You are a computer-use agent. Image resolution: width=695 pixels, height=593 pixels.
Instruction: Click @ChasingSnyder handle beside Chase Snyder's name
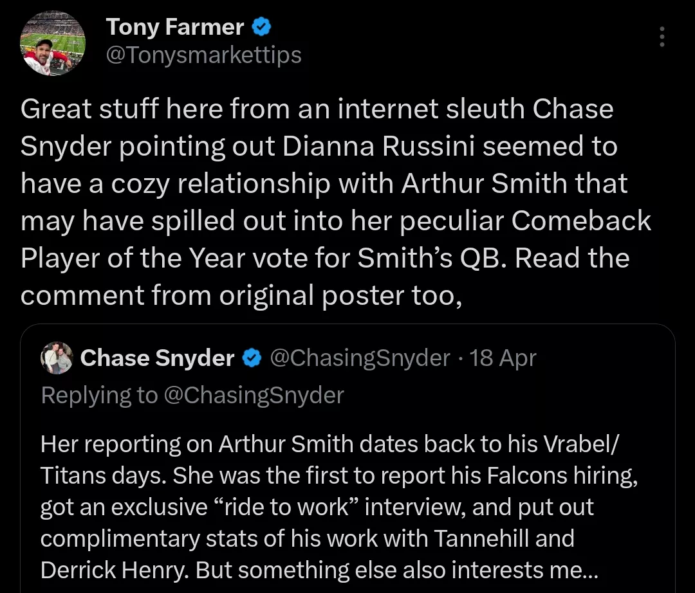(359, 358)
